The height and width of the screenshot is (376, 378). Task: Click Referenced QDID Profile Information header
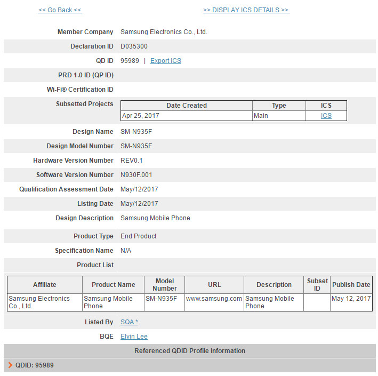tap(190, 351)
